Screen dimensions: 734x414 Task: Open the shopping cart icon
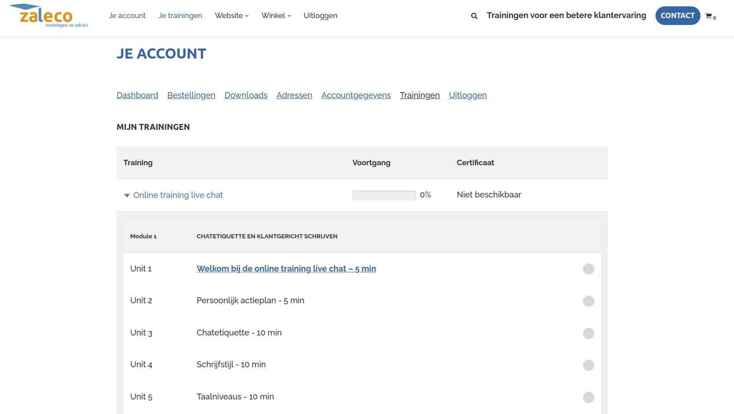point(709,16)
